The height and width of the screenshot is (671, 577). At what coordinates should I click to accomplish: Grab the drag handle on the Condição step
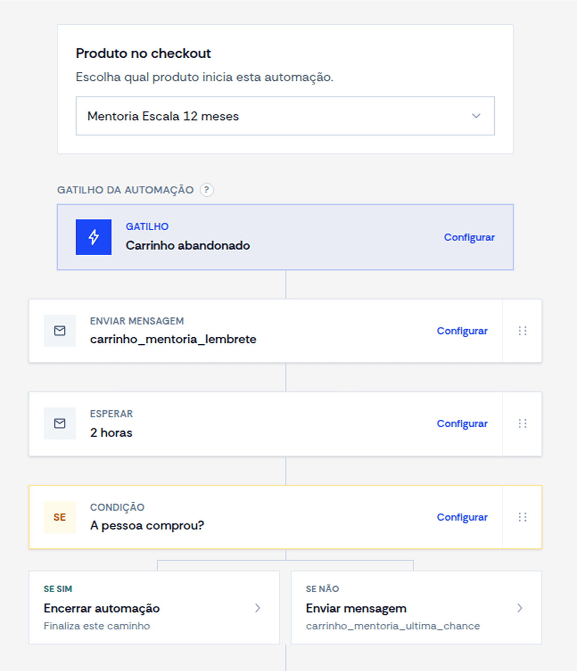(x=523, y=517)
